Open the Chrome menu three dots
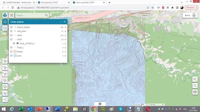 pos(197,7)
